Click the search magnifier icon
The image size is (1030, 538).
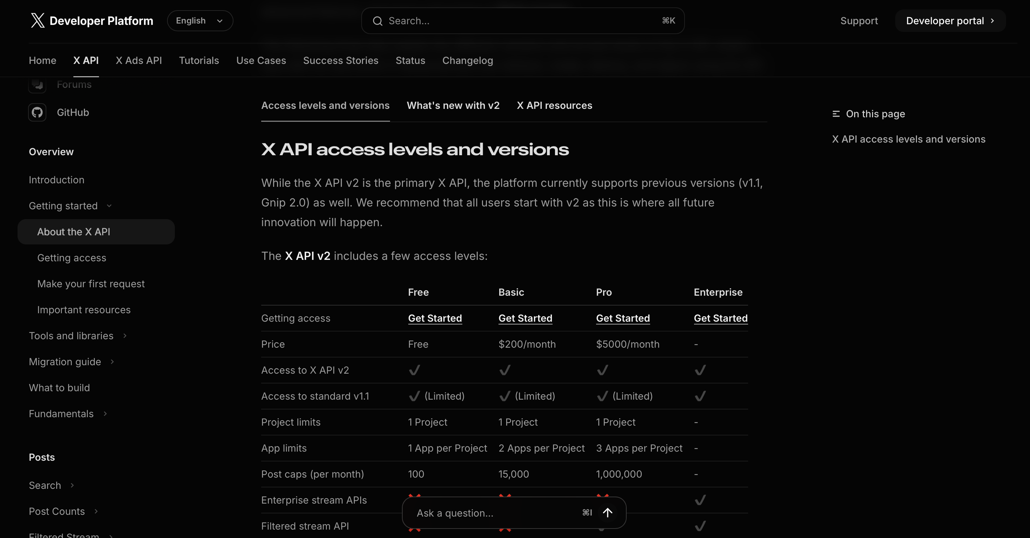click(x=377, y=21)
